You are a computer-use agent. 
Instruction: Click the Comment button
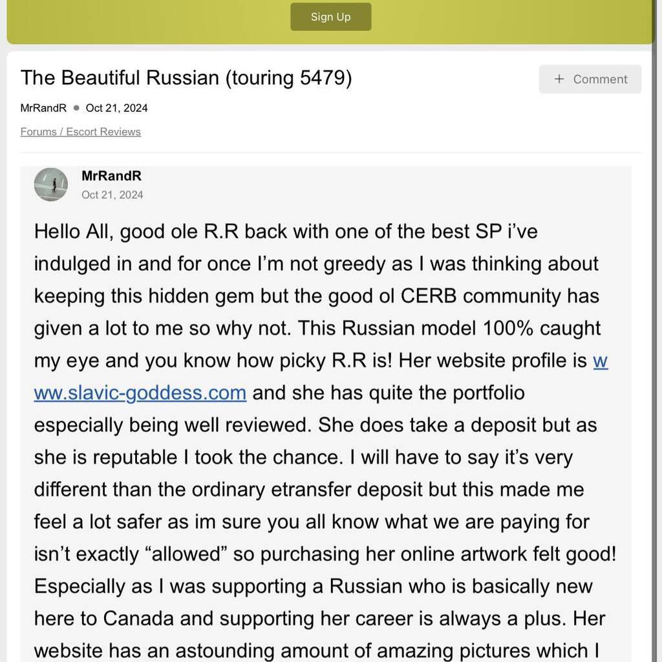tap(590, 79)
